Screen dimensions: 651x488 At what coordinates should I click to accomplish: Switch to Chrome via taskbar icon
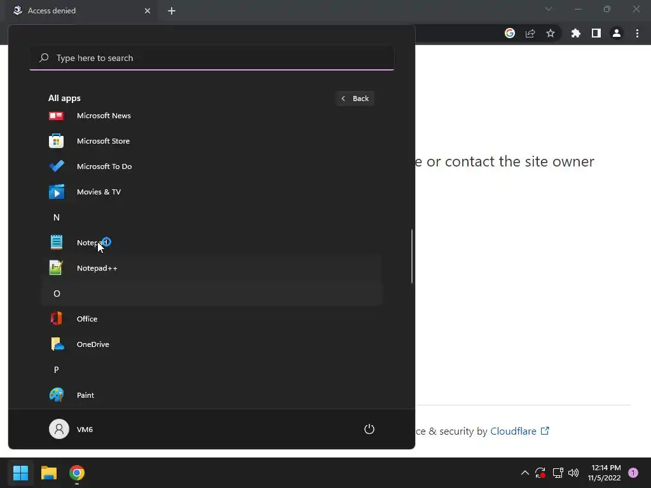click(x=77, y=473)
